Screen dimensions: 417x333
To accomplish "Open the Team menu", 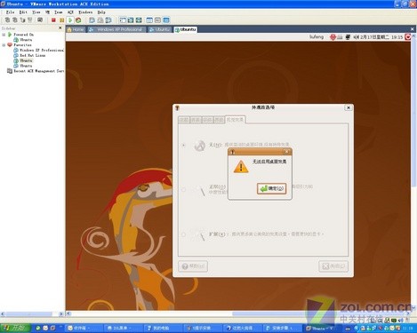I will click(x=59, y=12).
